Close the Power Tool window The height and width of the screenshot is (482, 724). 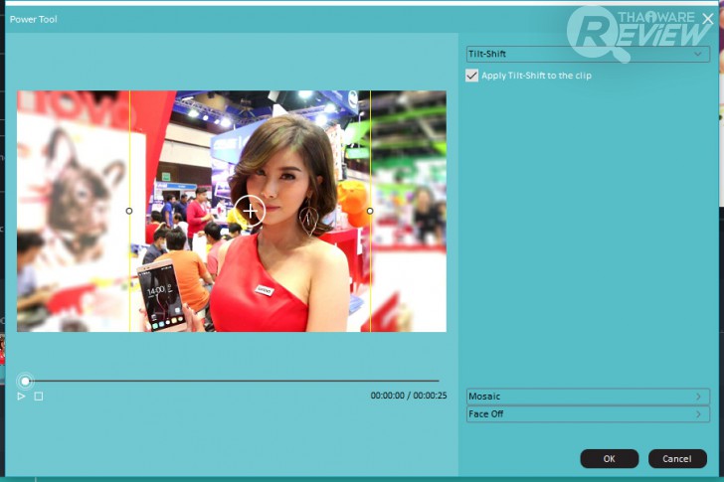[x=707, y=19]
